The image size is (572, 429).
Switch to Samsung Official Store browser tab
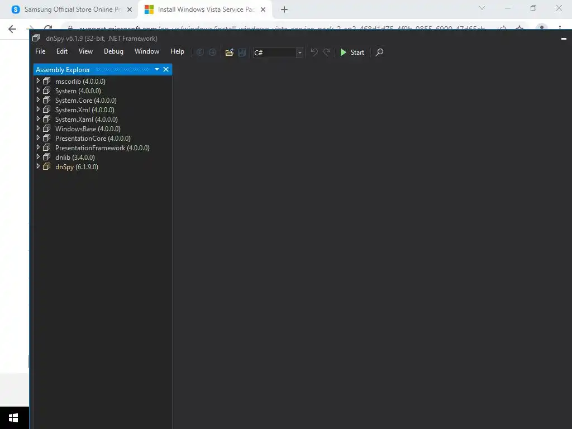point(69,9)
